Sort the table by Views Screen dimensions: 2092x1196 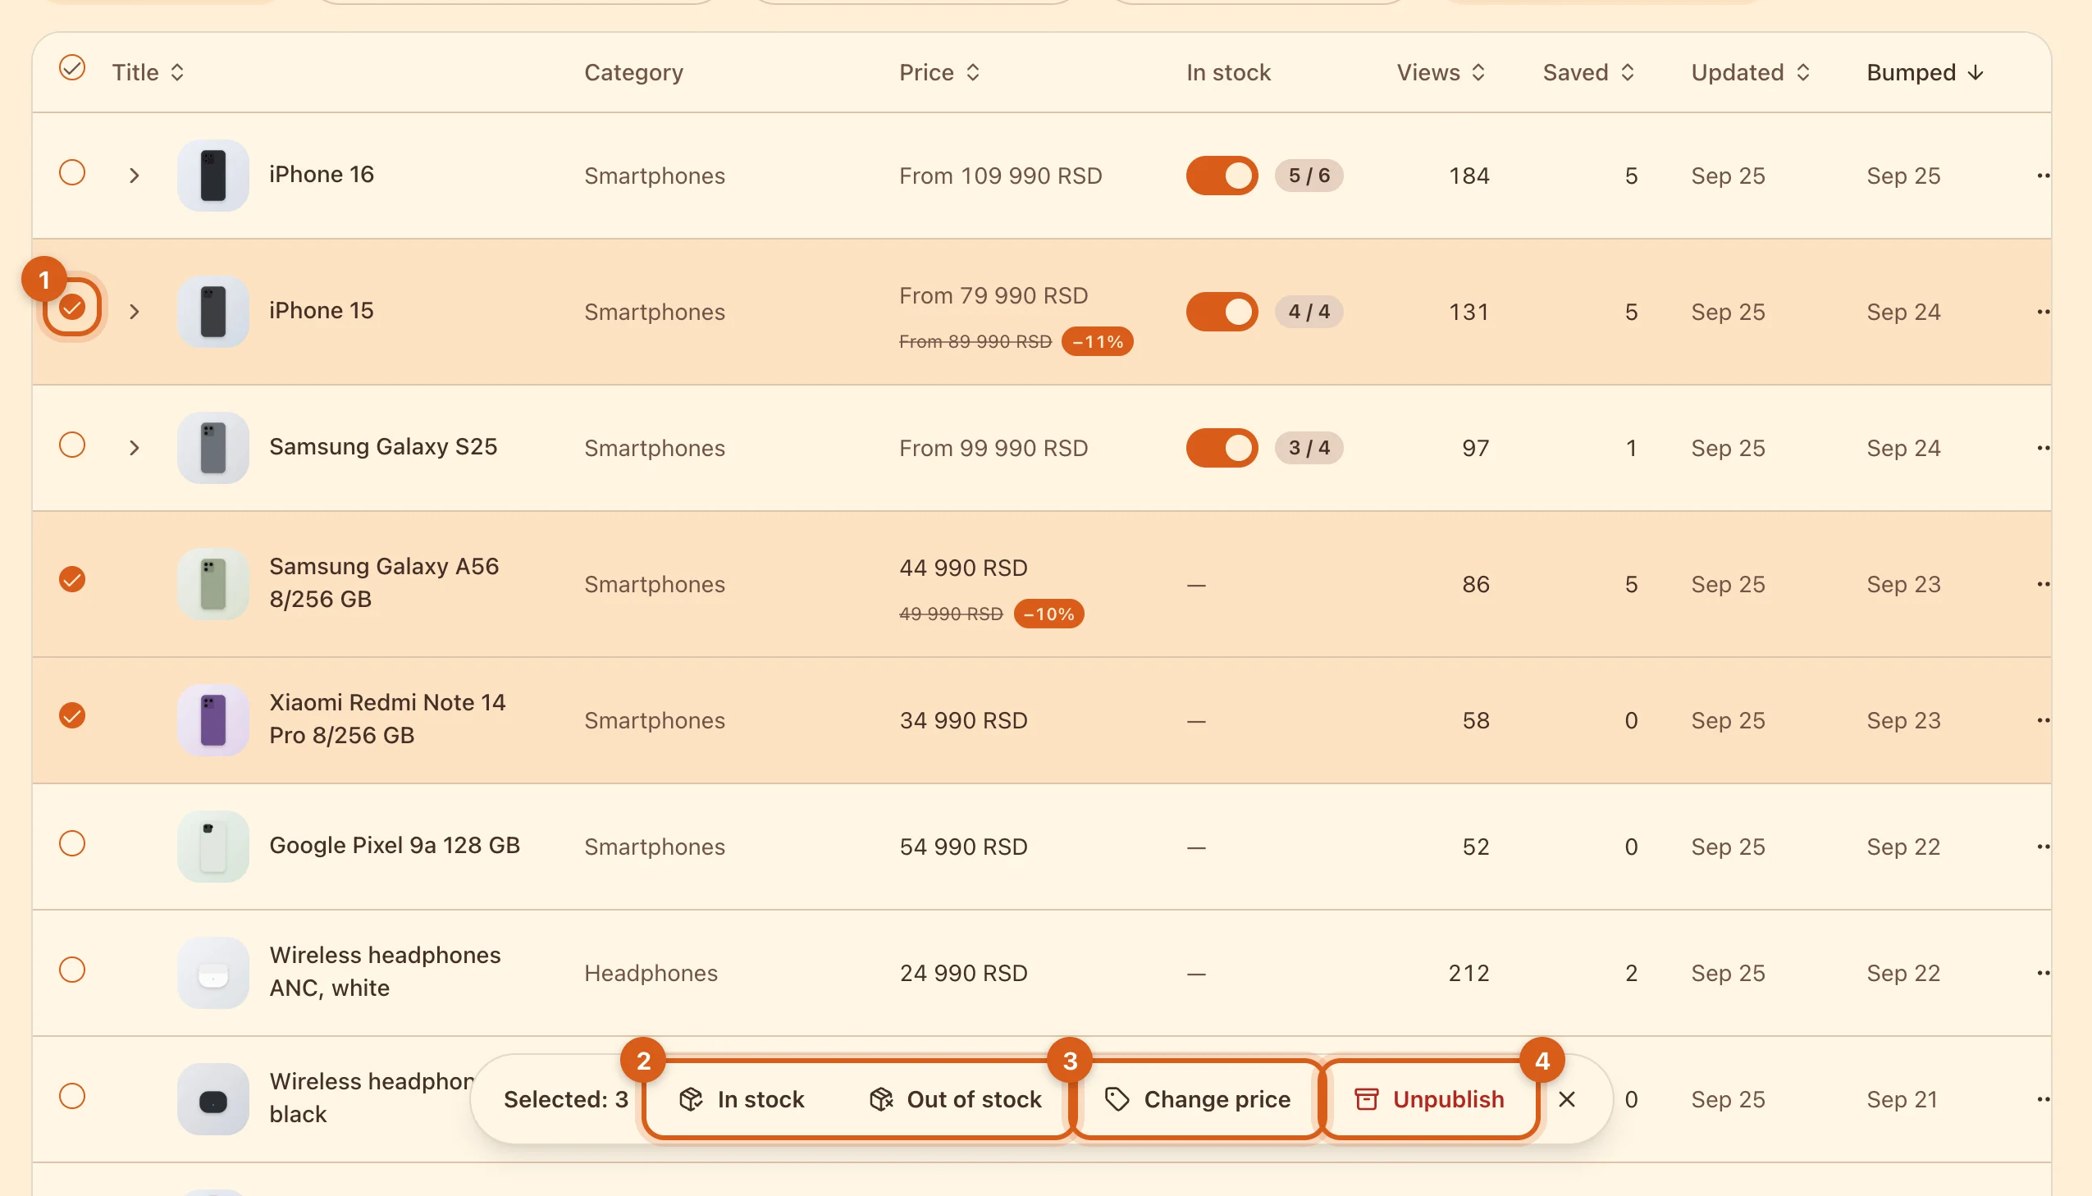[1441, 73]
